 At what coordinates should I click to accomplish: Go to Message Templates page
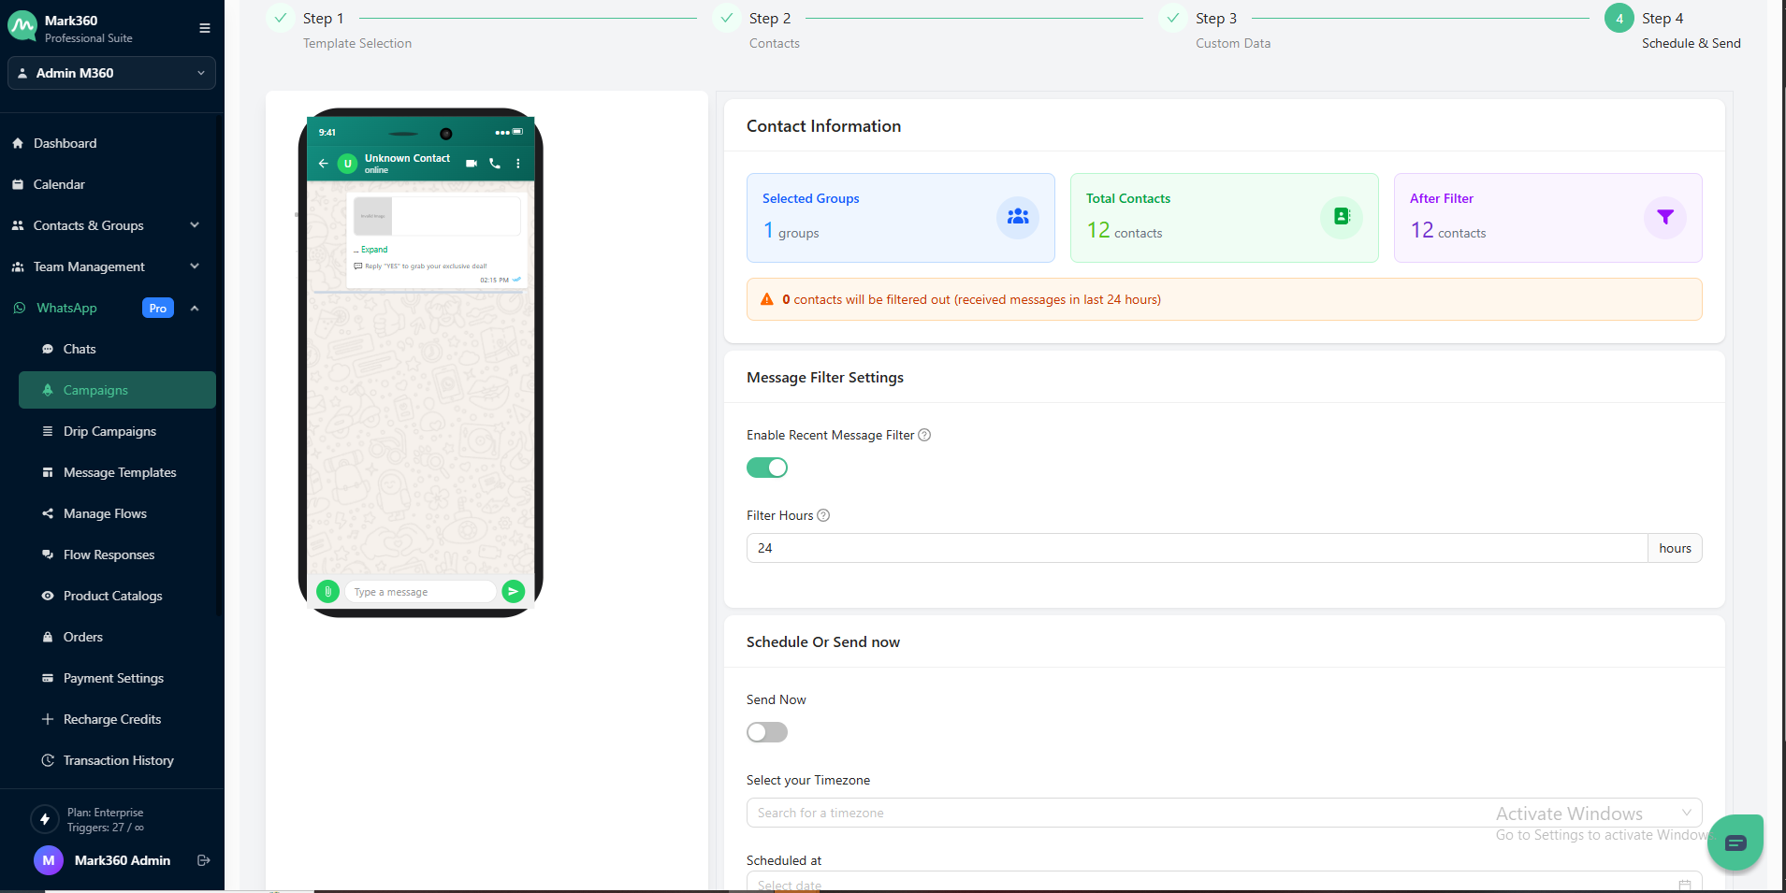pyautogui.click(x=120, y=472)
